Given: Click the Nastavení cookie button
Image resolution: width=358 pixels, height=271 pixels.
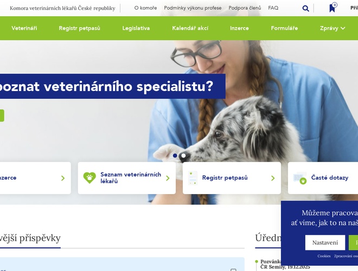Looking at the screenshot, I should (325, 242).
